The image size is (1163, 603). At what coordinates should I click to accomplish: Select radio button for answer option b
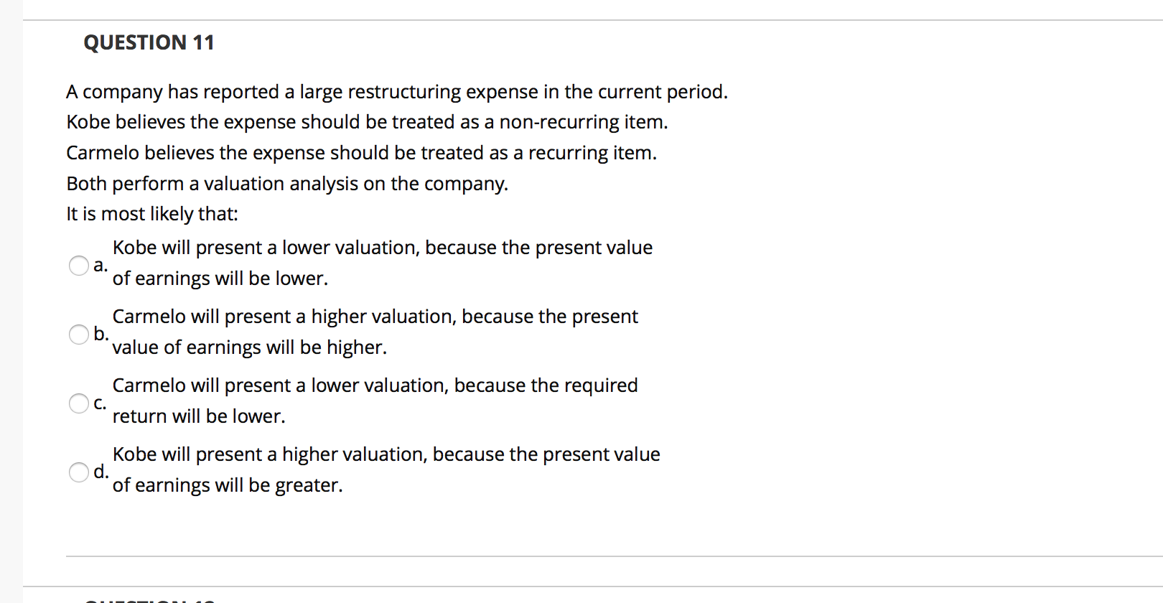(x=78, y=334)
